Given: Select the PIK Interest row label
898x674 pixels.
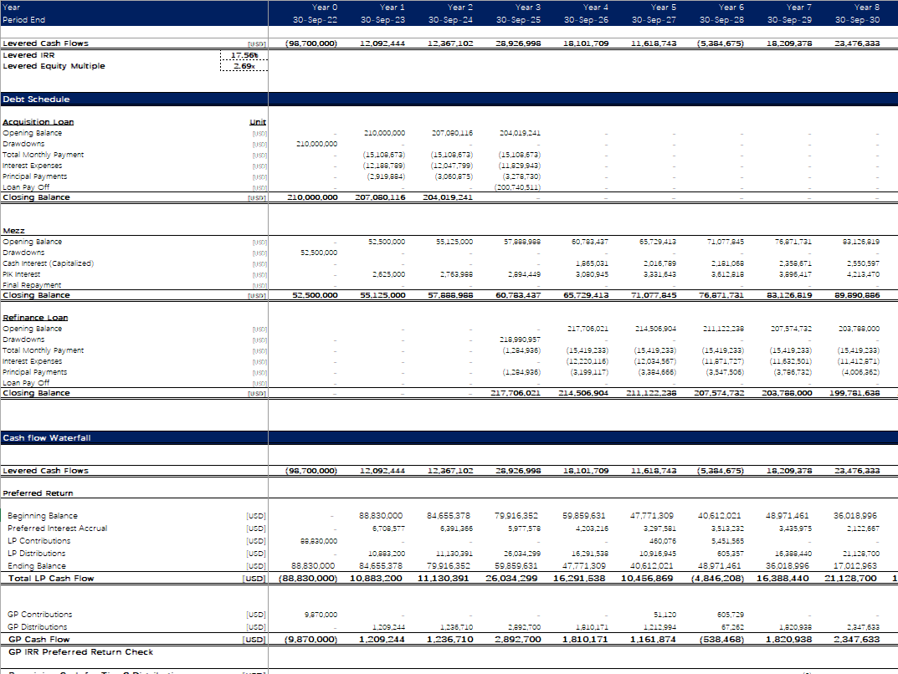Looking at the screenshot, I should [x=23, y=274].
